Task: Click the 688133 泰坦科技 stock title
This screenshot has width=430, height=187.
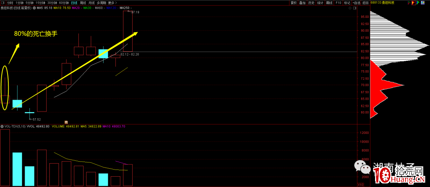Action: [x=382, y=3]
